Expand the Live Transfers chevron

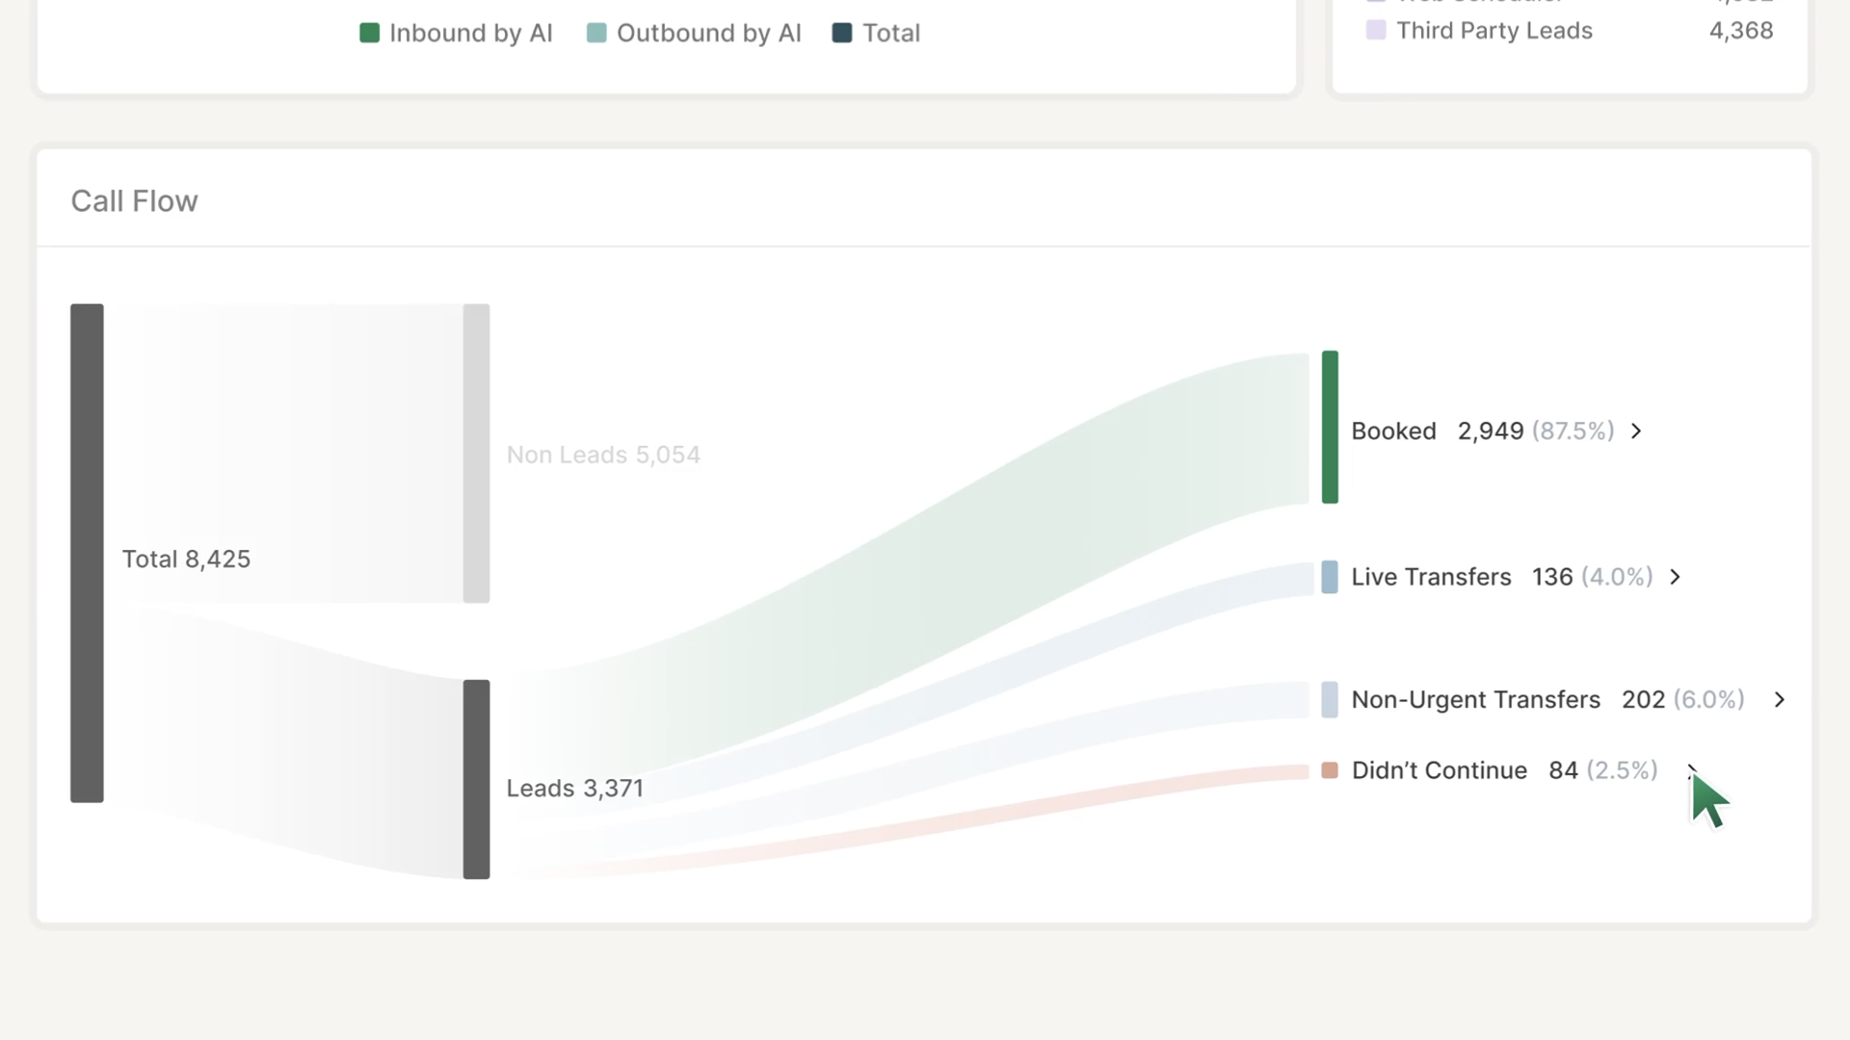(x=1676, y=577)
